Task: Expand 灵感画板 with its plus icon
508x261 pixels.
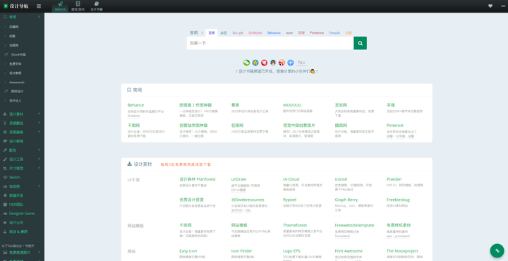Action: tap(40, 132)
